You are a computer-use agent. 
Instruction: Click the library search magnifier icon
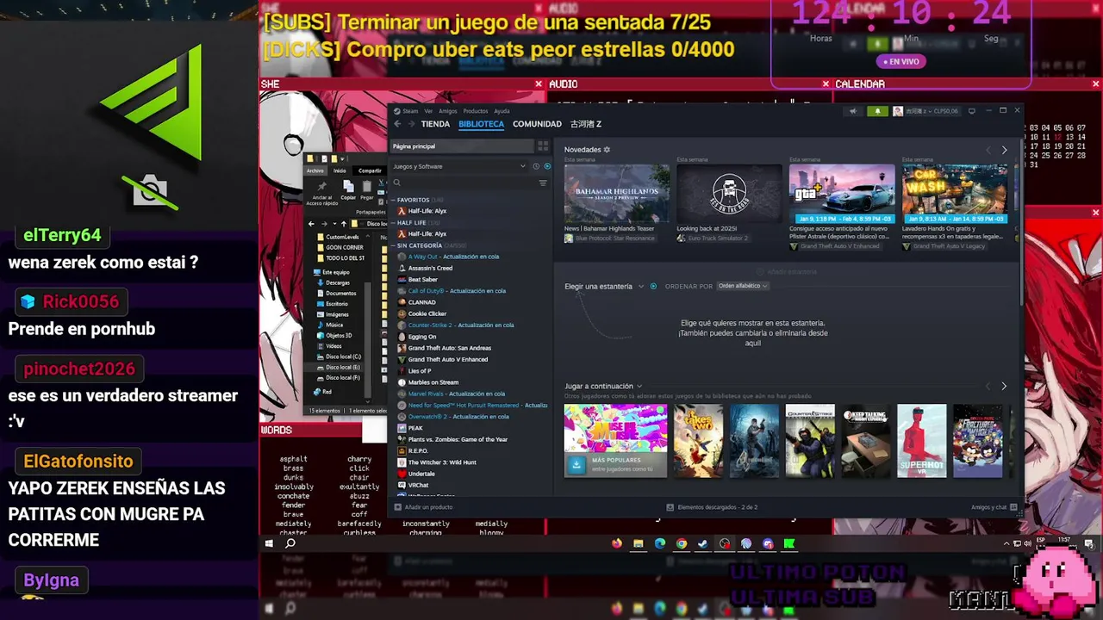[397, 183]
